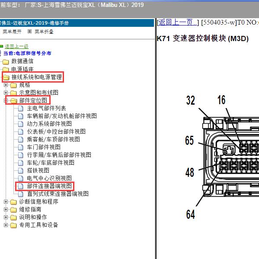This screenshot has width=259, height=259.
Task: Open 车辆前部/发动机舱部件视图 document
Action: click(62, 116)
